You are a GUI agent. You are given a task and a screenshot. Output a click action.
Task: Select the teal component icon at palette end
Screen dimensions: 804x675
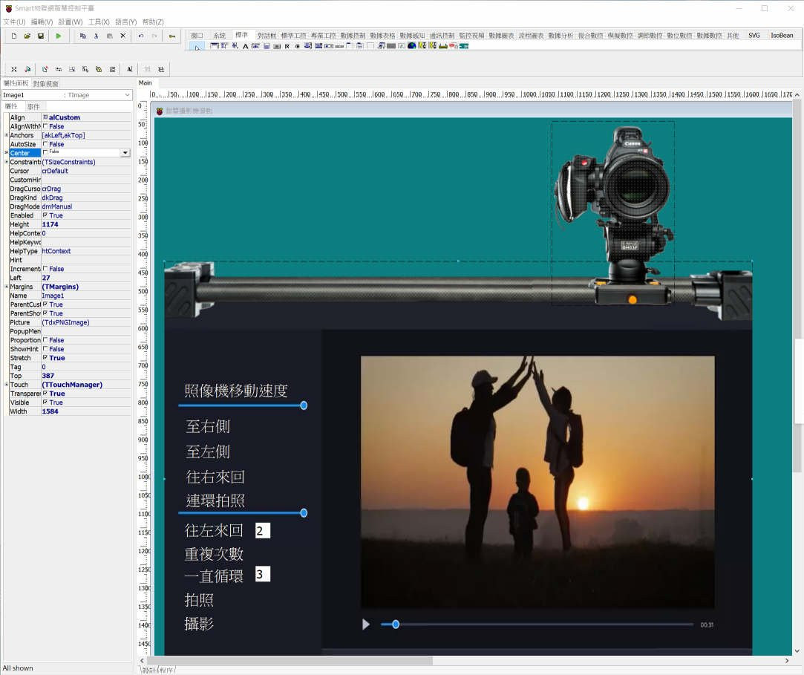click(464, 45)
